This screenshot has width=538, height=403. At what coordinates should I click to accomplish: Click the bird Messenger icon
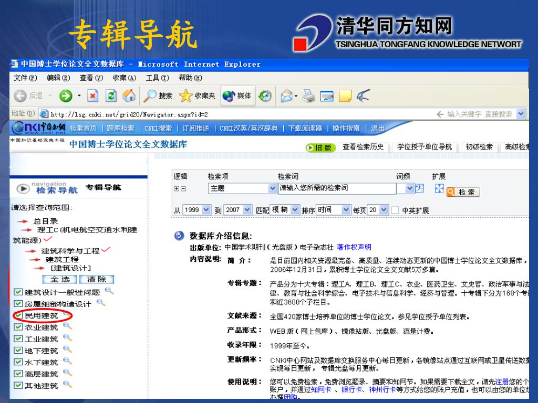point(364,96)
